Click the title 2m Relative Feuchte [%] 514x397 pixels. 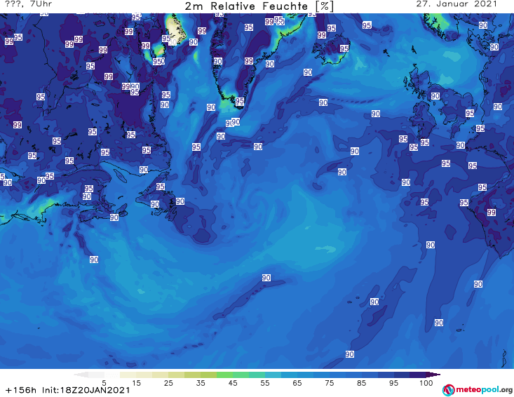pos(259,6)
